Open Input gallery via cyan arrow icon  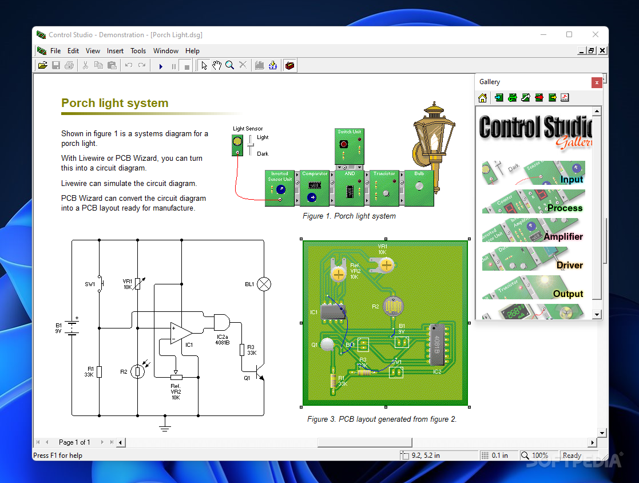coord(499,97)
